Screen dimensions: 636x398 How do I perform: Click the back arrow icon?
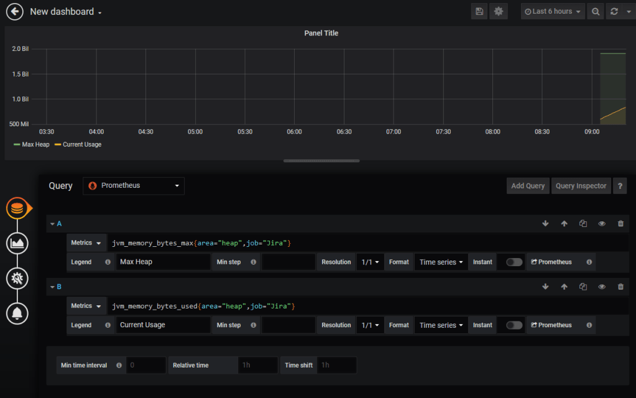[14, 12]
